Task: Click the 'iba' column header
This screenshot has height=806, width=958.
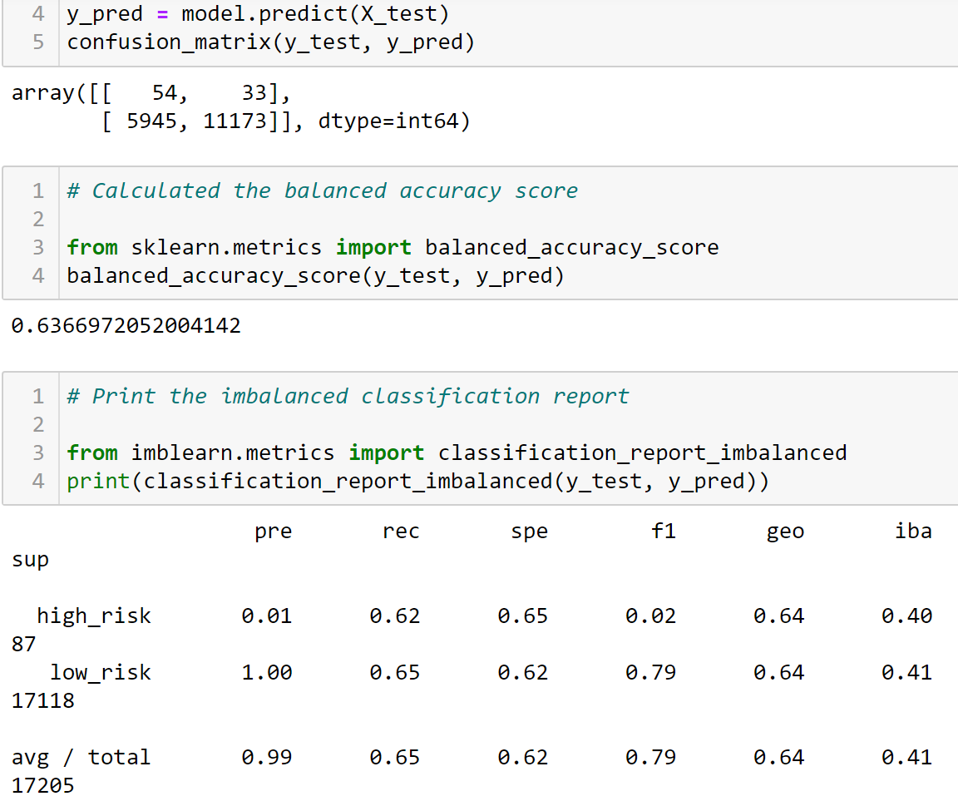Action: pyautogui.click(x=913, y=531)
